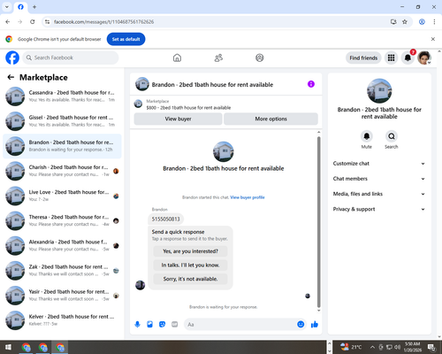Screen dimensions: 442x354
Task: Open the taskbar volume icon
Action: (x=398, y=347)
